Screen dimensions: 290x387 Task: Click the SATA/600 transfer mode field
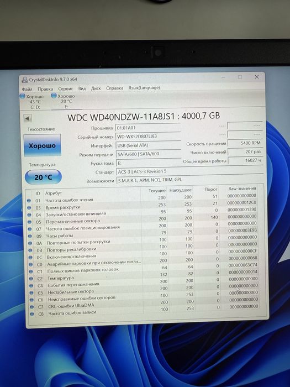pyautogui.click(x=148, y=154)
